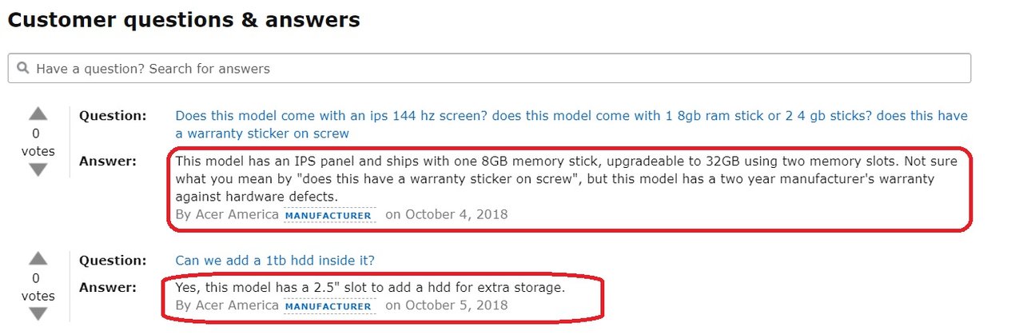
Task: Click 'By Acer America' under the 2.5" slot answer
Action: (x=227, y=305)
